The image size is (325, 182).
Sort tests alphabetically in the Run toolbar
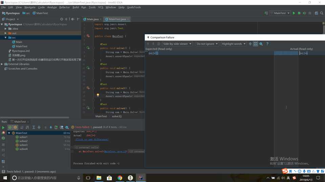(x=22, y=127)
